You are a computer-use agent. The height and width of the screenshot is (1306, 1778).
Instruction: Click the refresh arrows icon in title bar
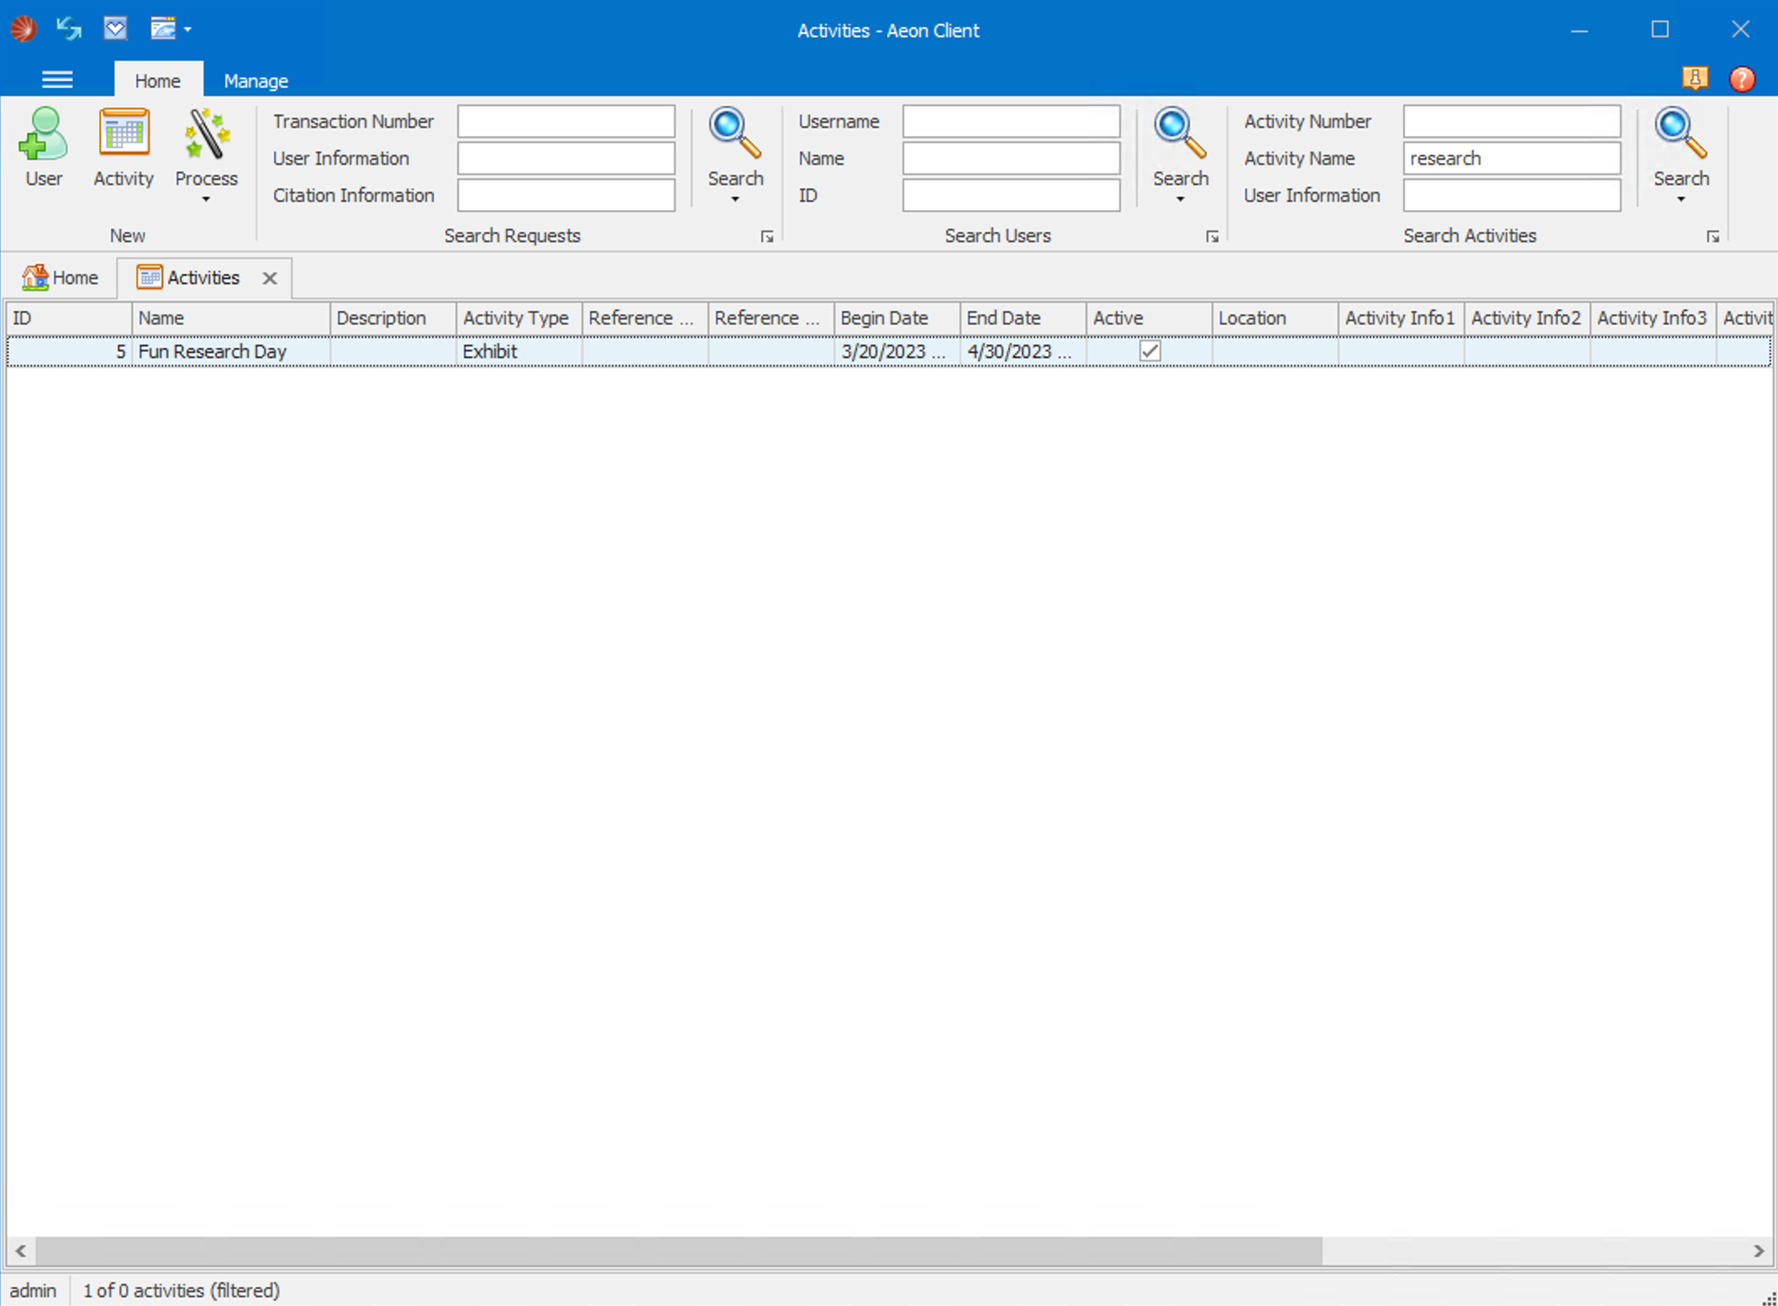[x=69, y=29]
